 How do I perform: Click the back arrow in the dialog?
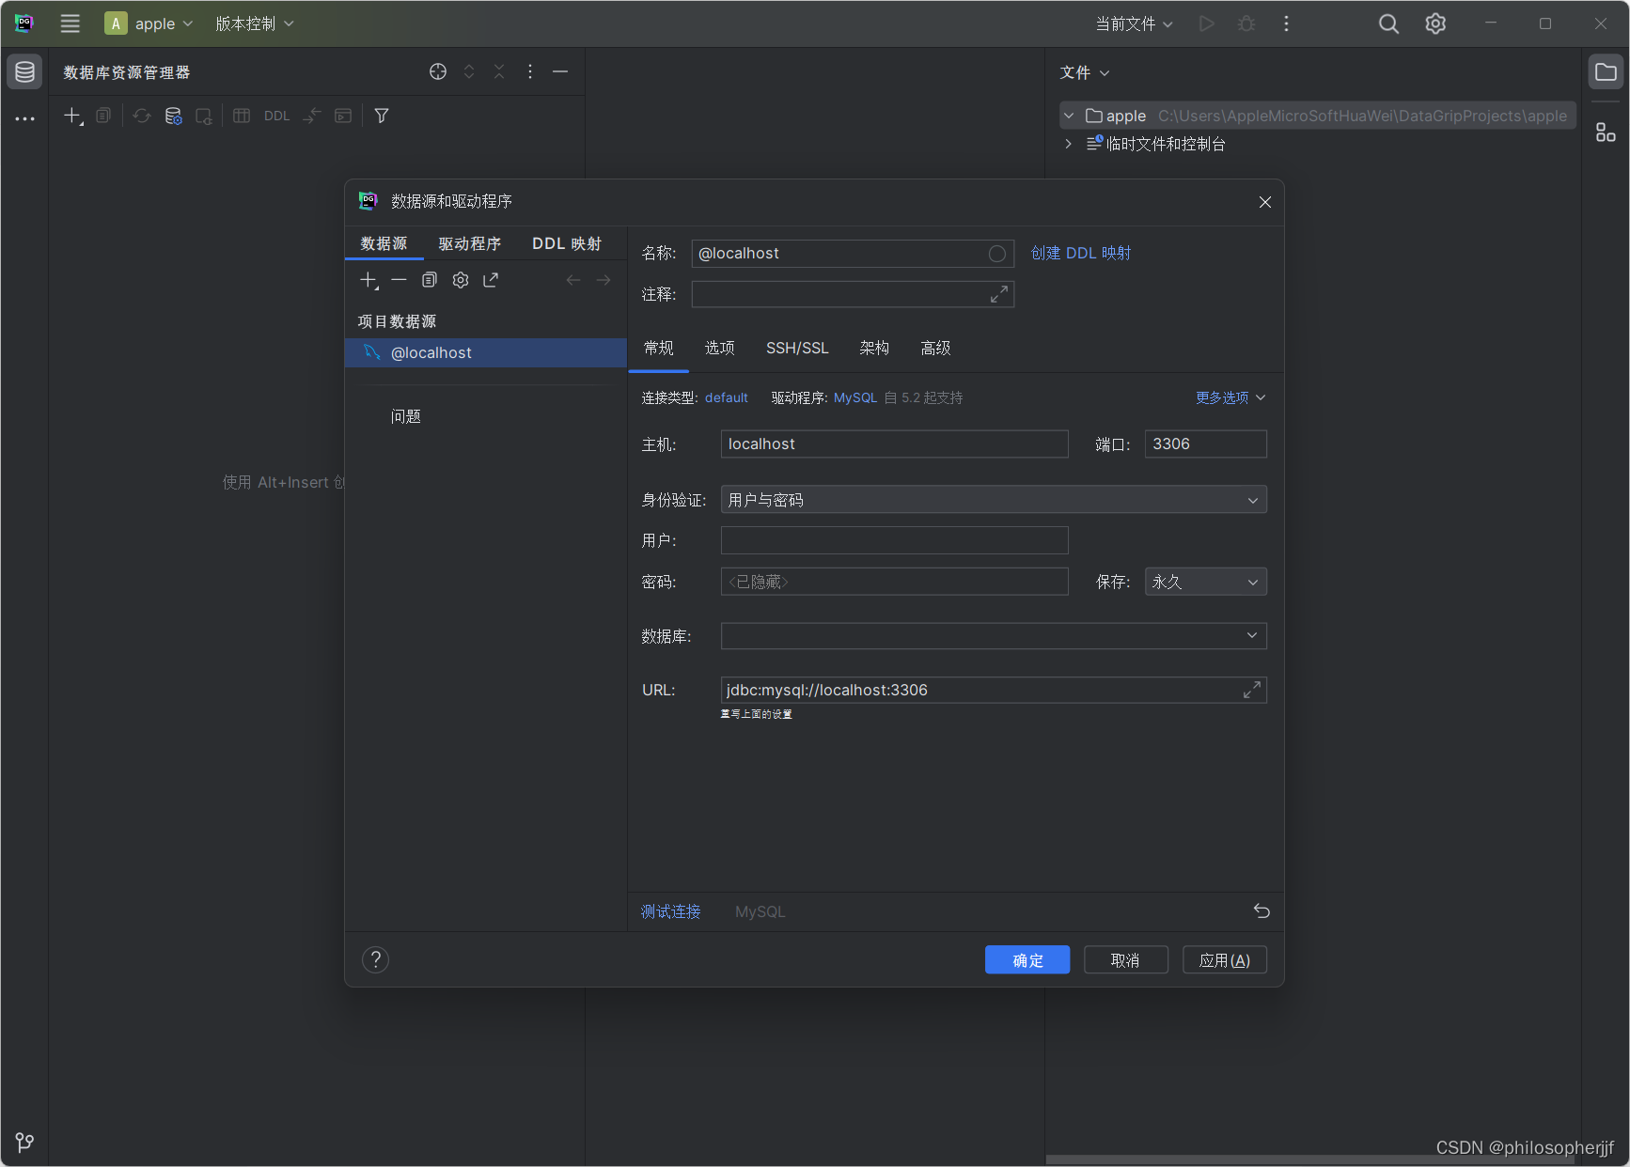pos(573,280)
